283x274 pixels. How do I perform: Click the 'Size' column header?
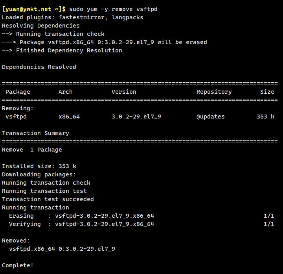pyautogui.click(x=267, y=92)
